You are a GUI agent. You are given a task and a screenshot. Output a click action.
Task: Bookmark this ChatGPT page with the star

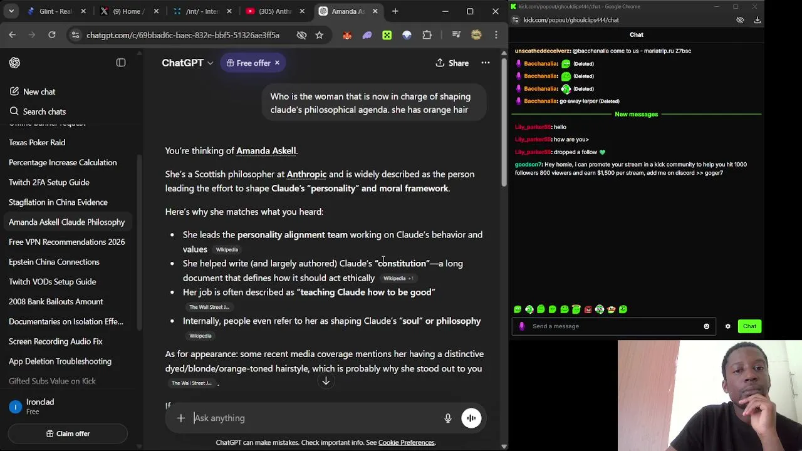click(x=320, y=35)
